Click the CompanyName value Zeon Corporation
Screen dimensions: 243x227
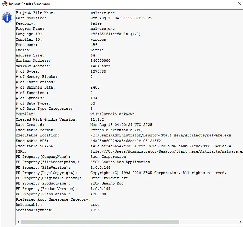pos(108,157)
